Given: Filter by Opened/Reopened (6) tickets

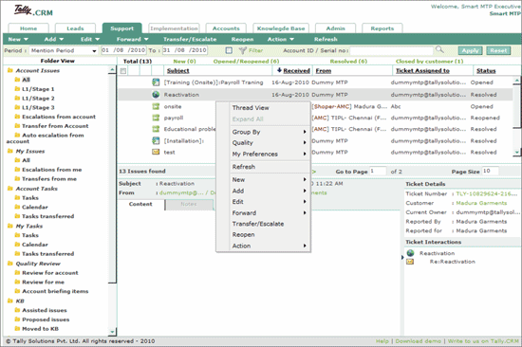Looking at the screenshot, I should pyautogui.click(x=246, y=62).
